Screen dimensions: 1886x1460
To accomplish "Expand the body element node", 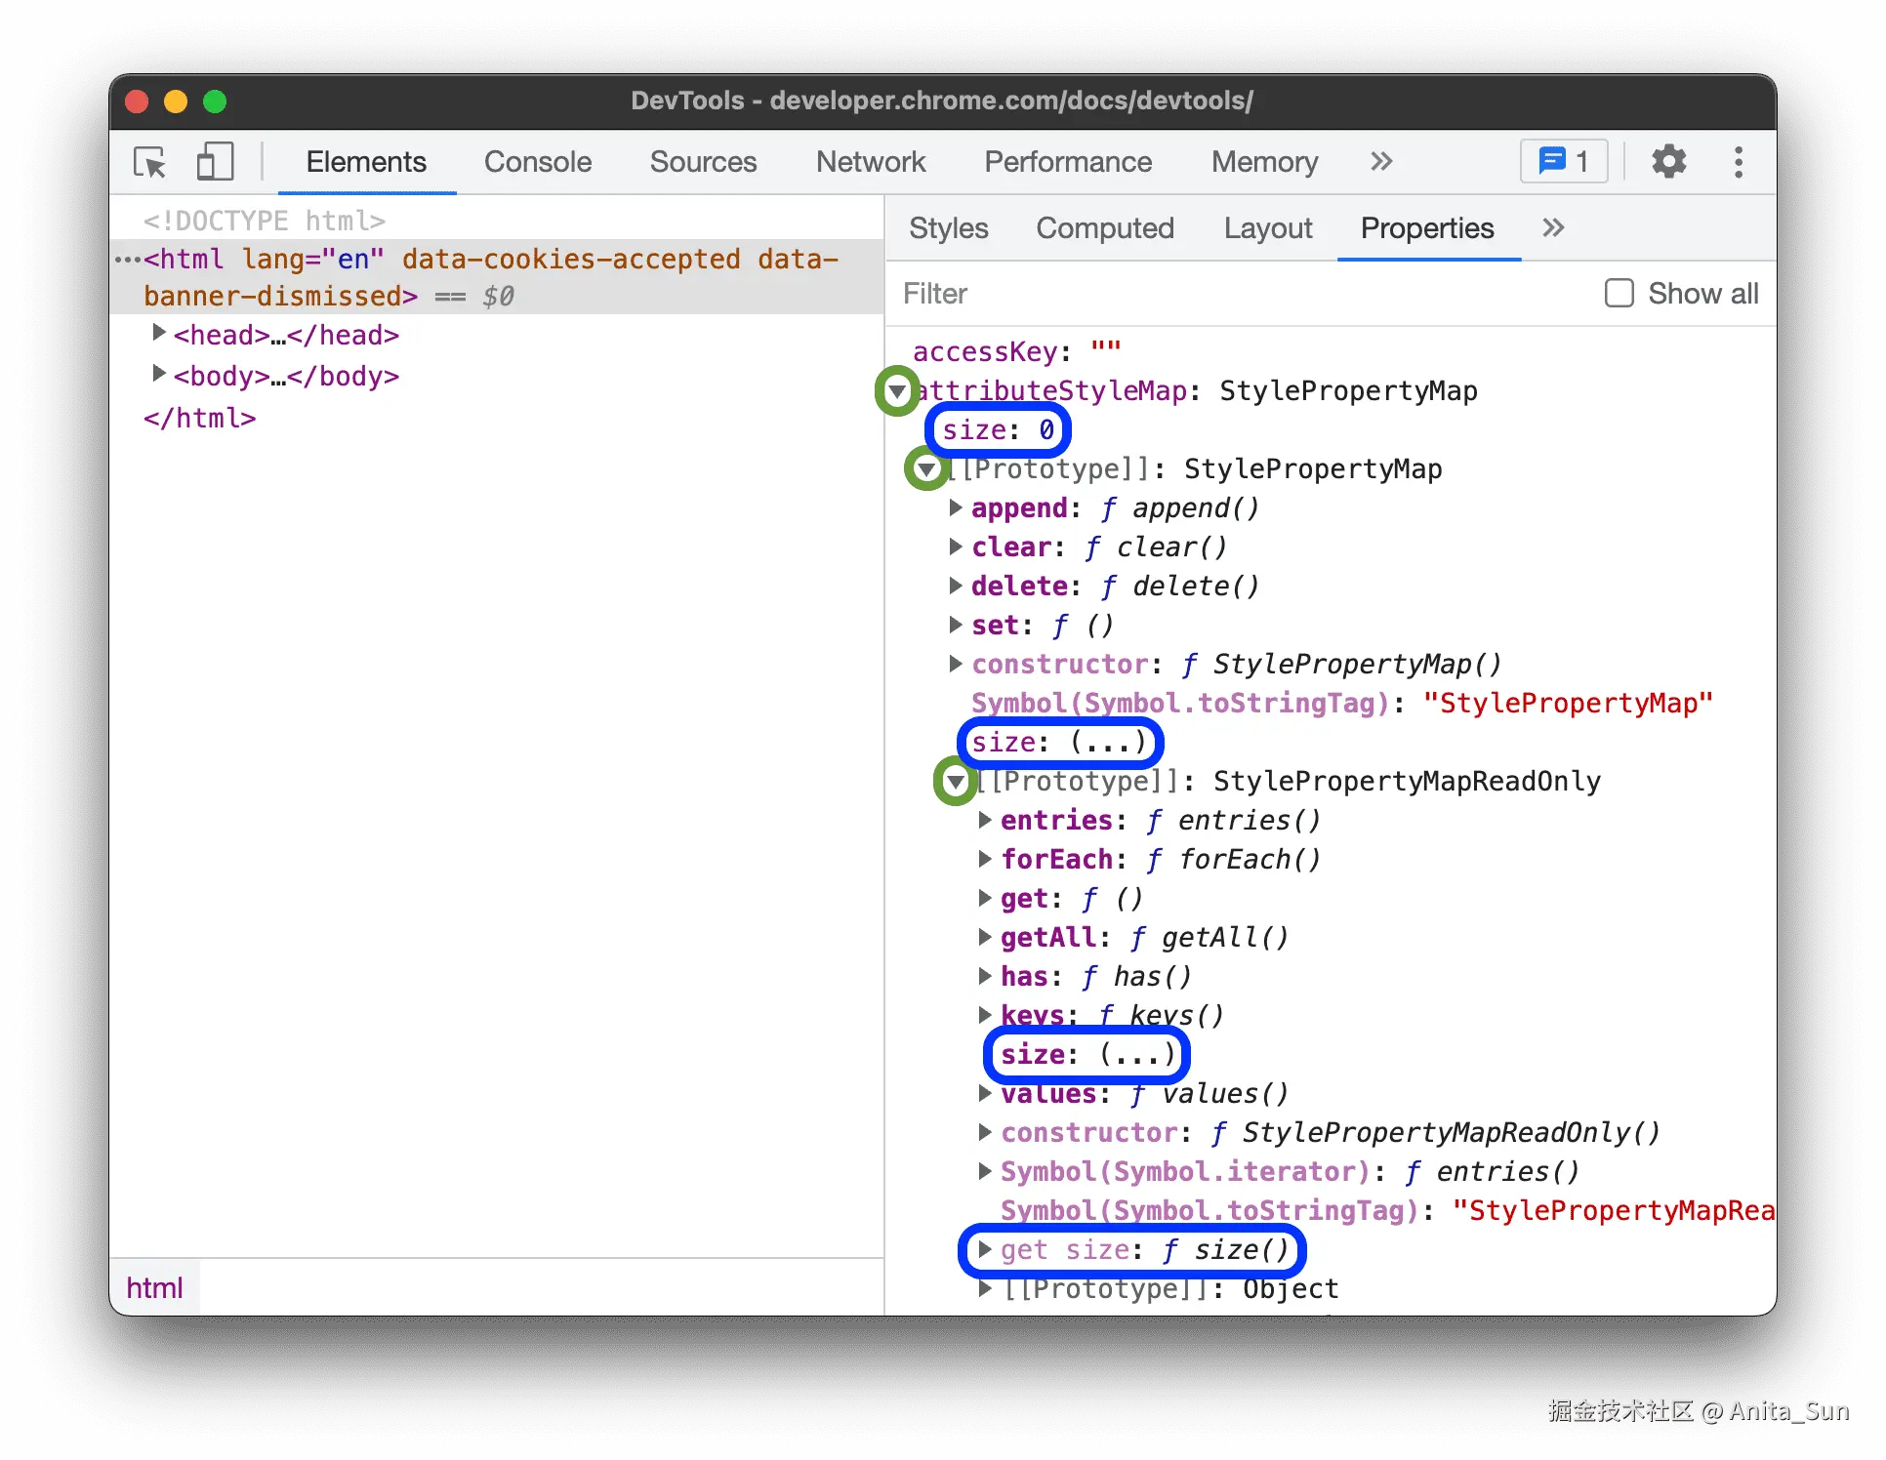I will (x=159, y=375).
